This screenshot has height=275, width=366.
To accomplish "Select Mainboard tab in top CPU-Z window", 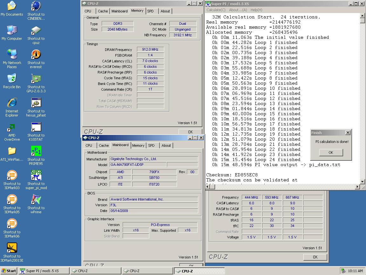I will pos(119,11).
